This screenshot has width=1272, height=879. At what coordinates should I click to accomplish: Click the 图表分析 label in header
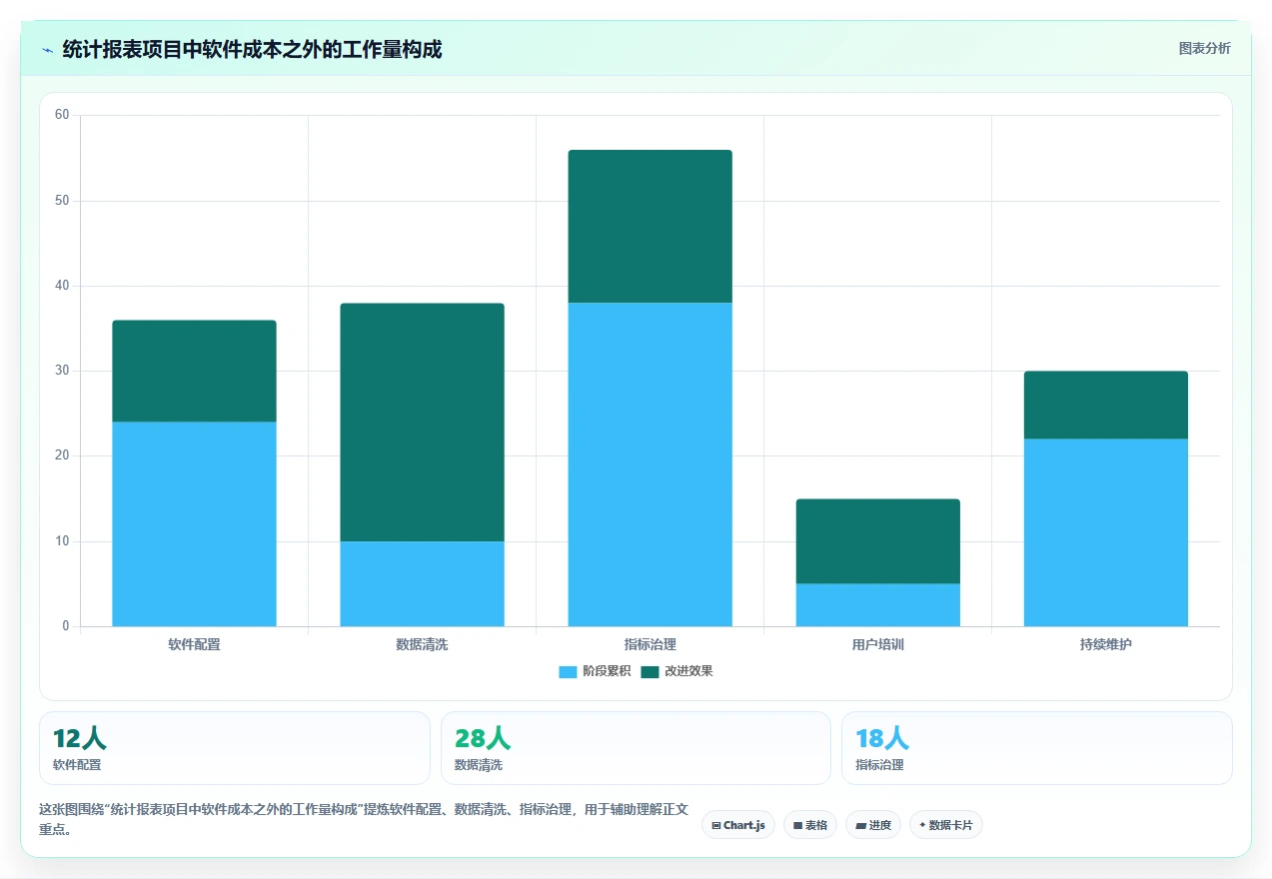(1204, 48)
